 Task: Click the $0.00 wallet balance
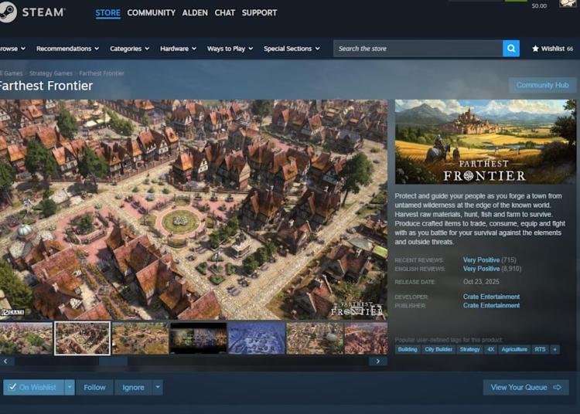539,6
